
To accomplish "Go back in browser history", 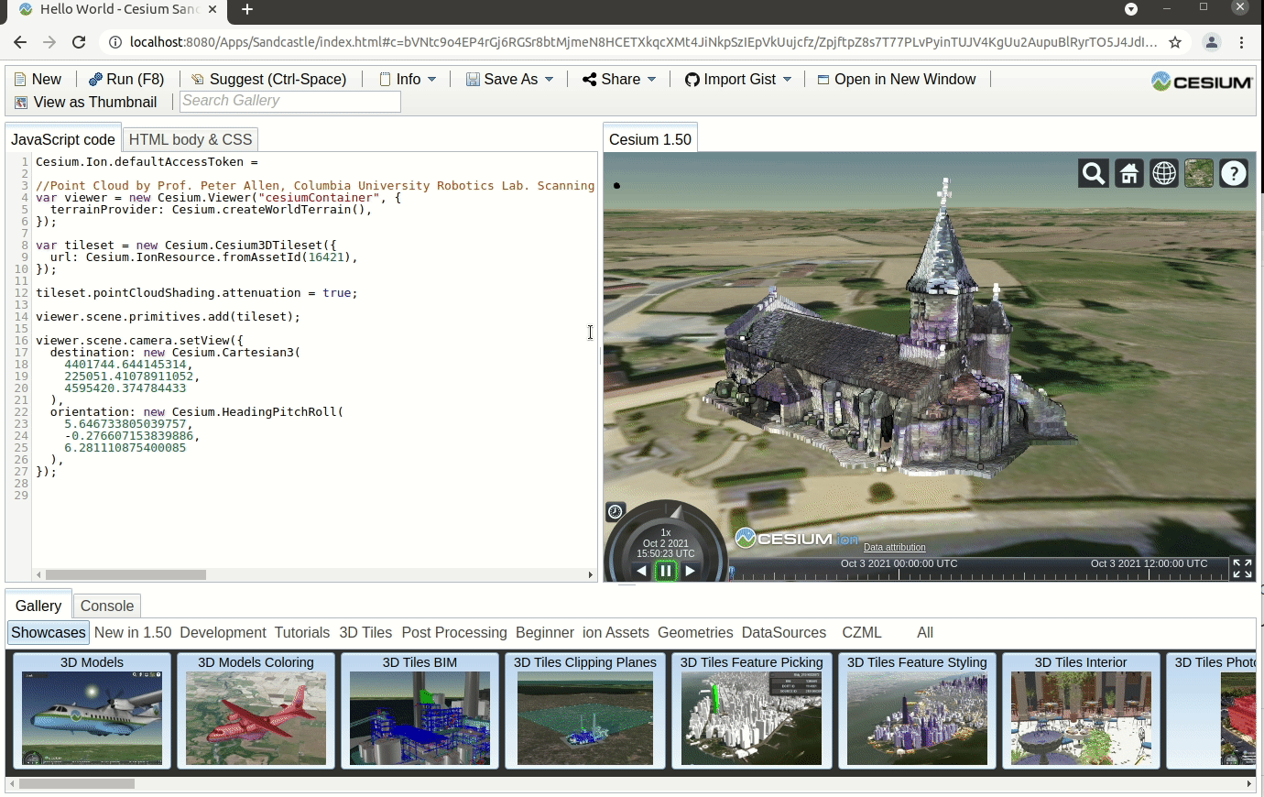I will tap(20, 42).
